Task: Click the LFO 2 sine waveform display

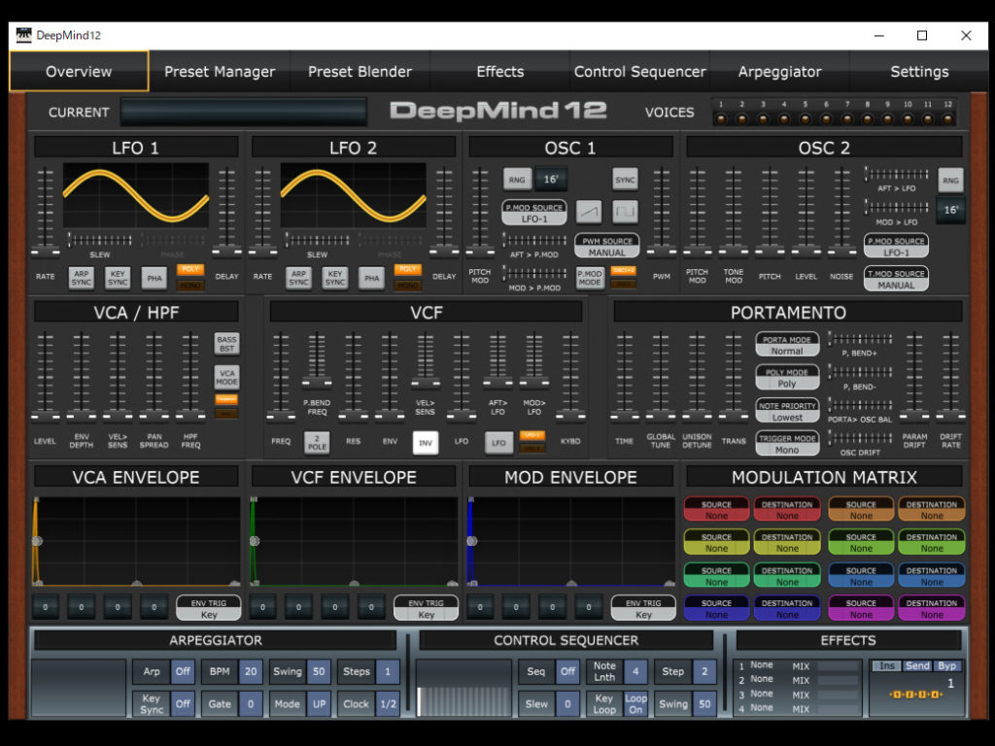Action: pyautogui.click(x=354, y=195)
